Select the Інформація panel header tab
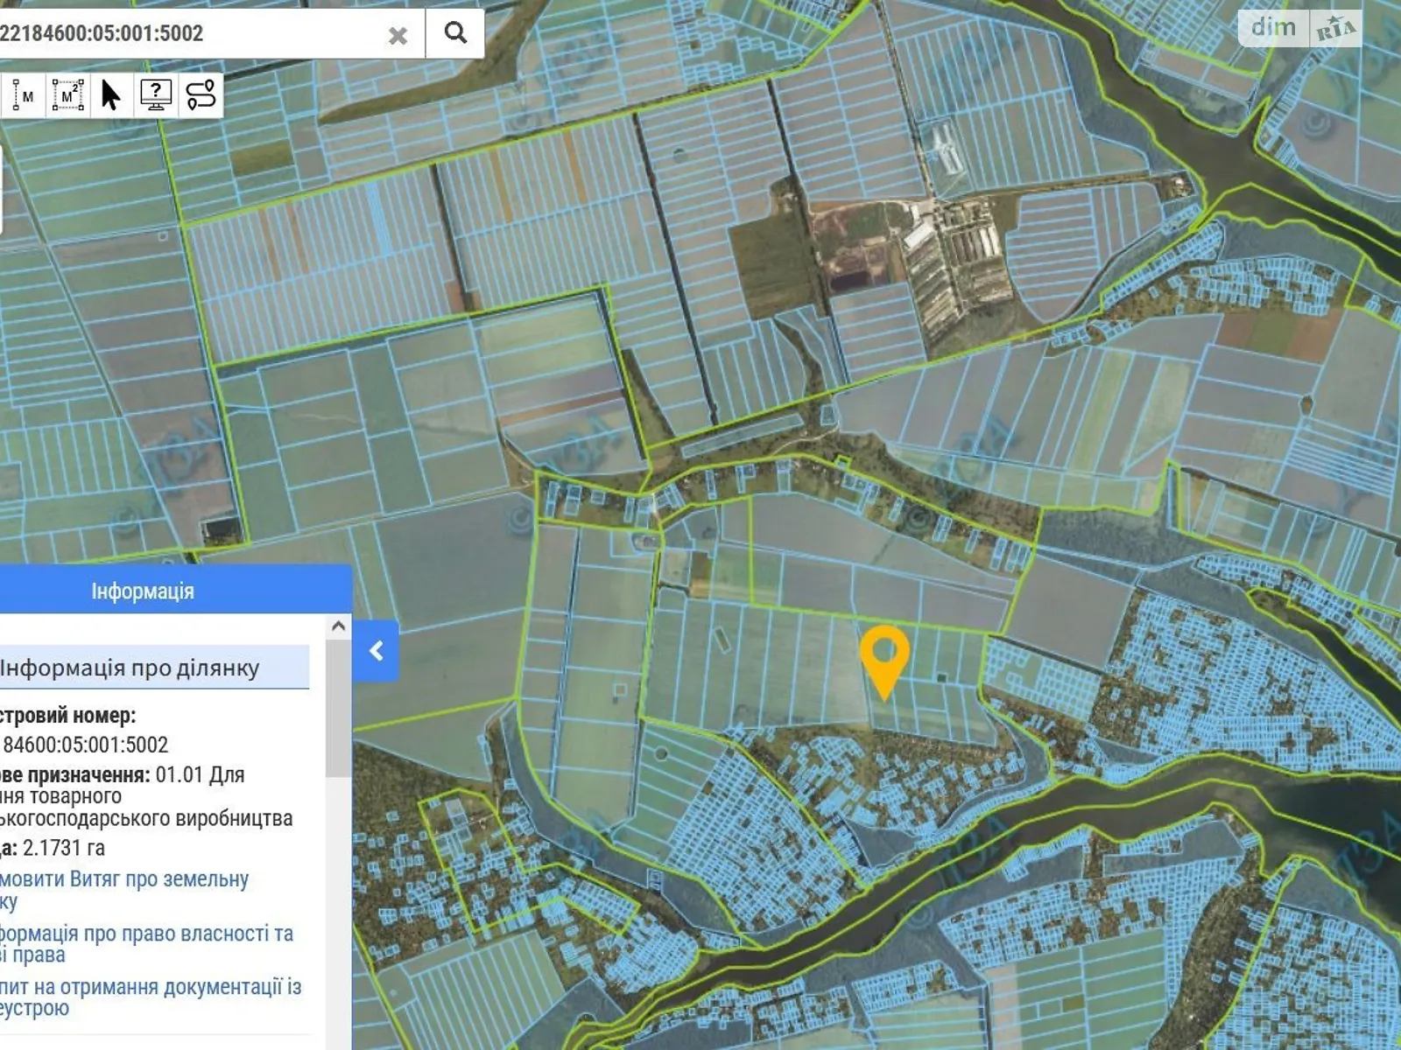Viewport: 1401px width, 1050px height. 143,591
